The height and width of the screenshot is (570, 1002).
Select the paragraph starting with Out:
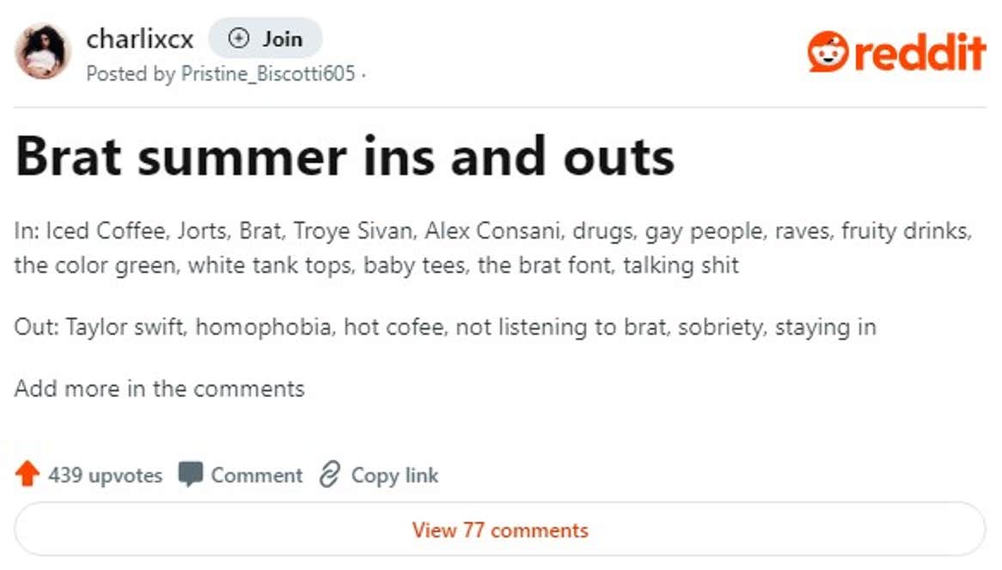tap(444, 327)
